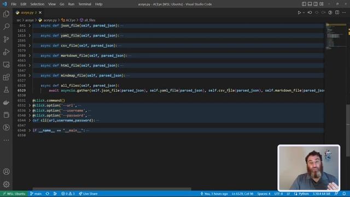The image size is (350, 197).
Task: Change indentation via Spaces: 4
Action: [264, 194]
